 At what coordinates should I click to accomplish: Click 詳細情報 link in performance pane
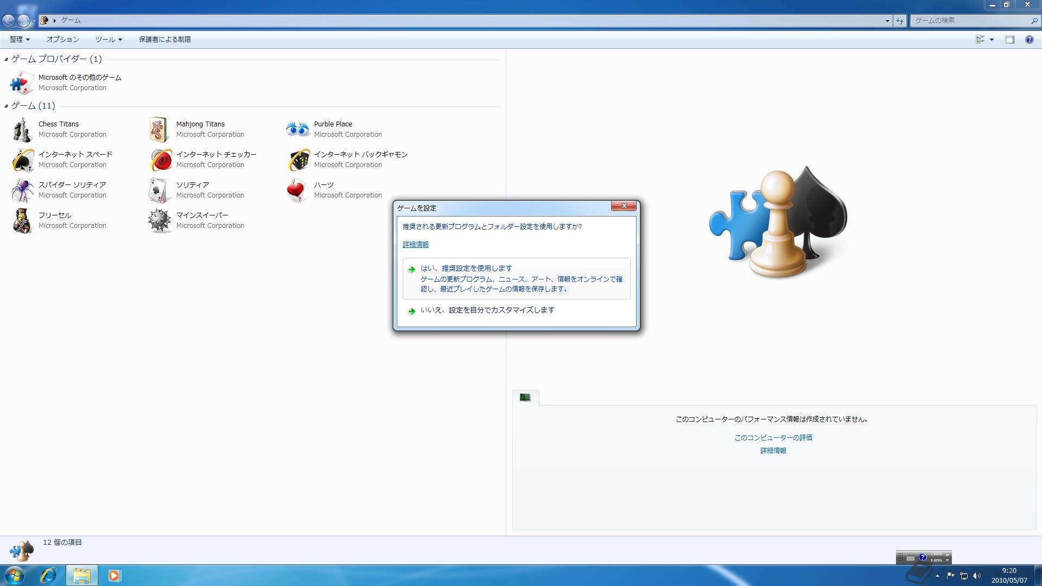pos(773,451)
